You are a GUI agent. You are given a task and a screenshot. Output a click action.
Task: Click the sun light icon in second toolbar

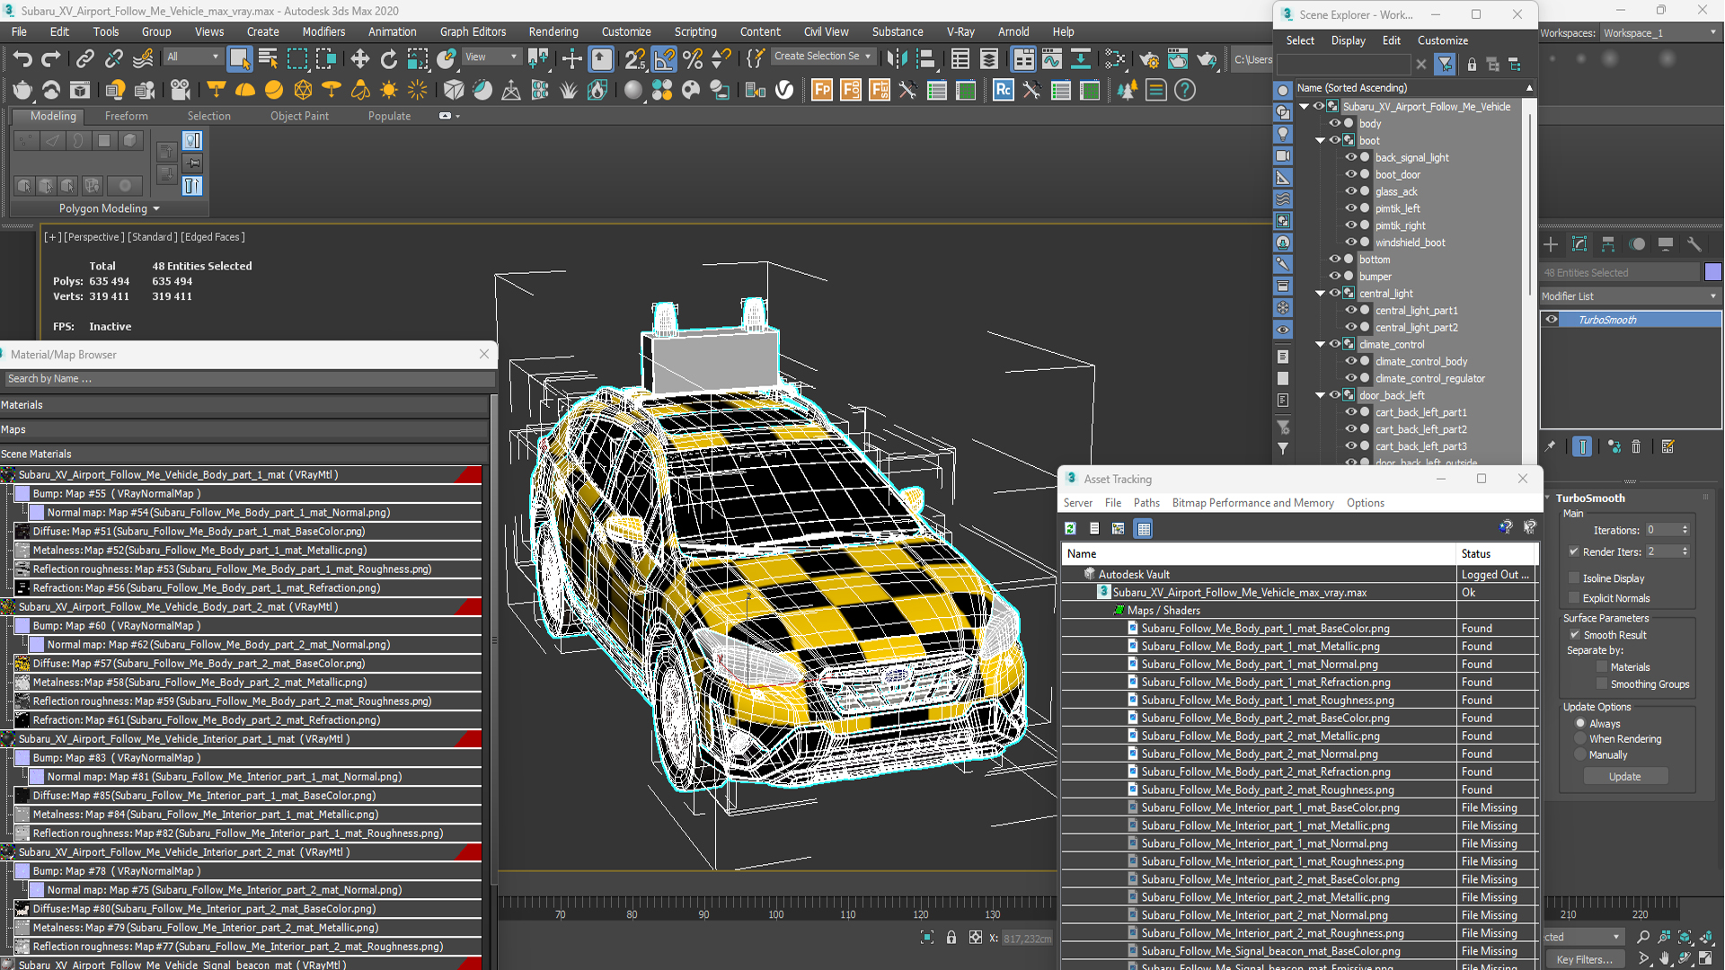(x=389, y=90)
